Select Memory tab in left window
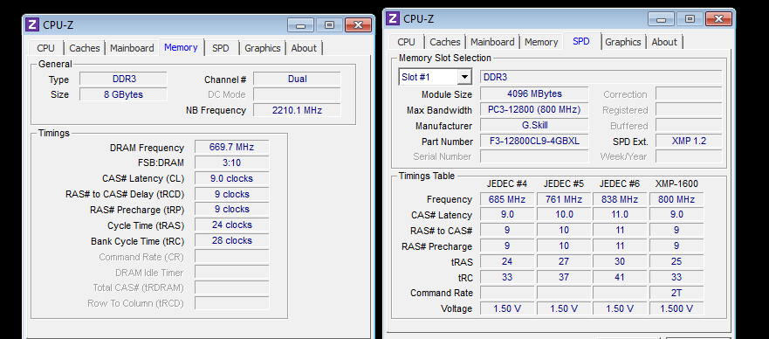The image size is (769, 339). (x=181, y=47)
